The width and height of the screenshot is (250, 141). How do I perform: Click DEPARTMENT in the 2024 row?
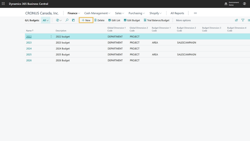tap(115, 49)
